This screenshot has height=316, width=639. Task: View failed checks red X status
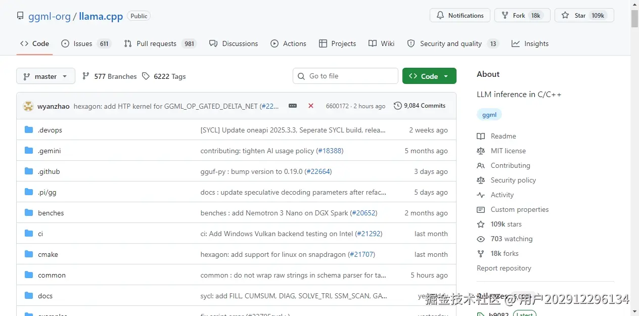coord(311,106)
